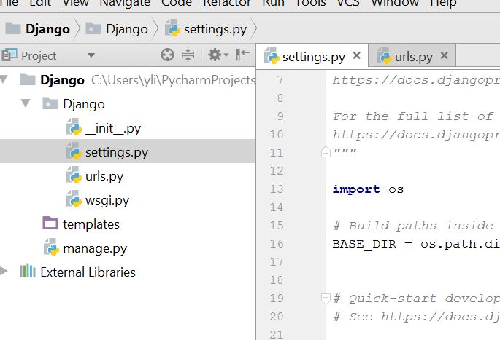The width and height of the screenshot is (500, 340).
Task: Click Scroll from Source target icon
Action: [167, 55]
